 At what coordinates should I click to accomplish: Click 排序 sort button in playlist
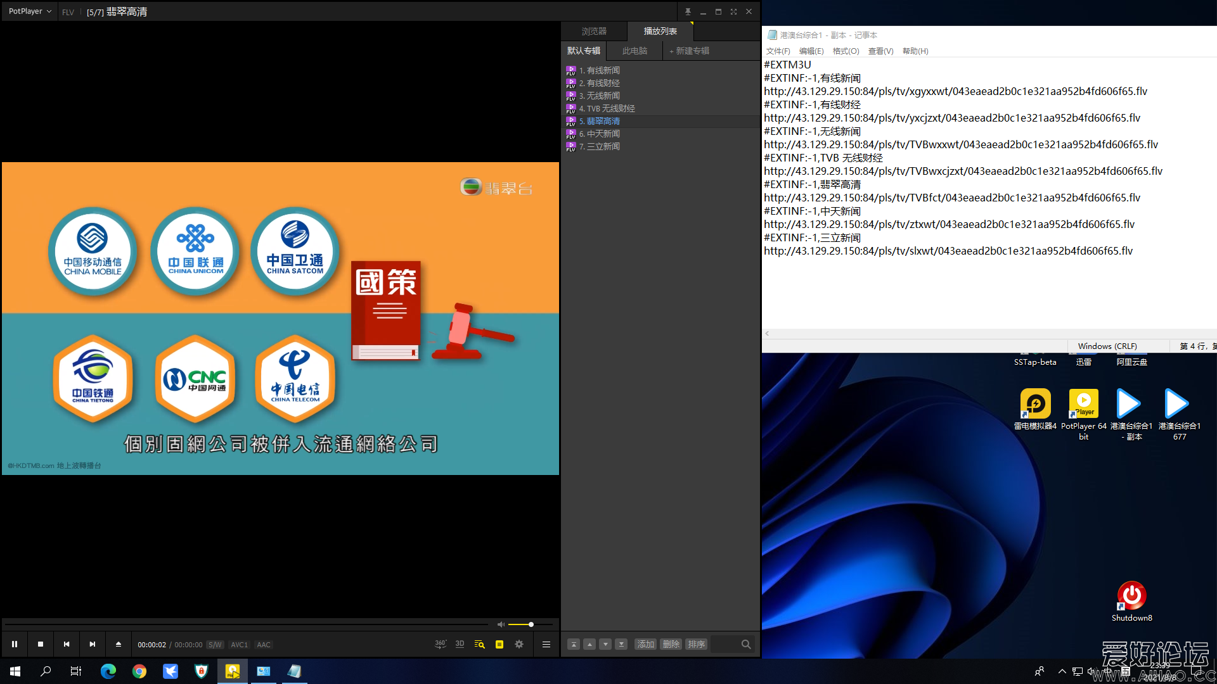pos(696,644)
